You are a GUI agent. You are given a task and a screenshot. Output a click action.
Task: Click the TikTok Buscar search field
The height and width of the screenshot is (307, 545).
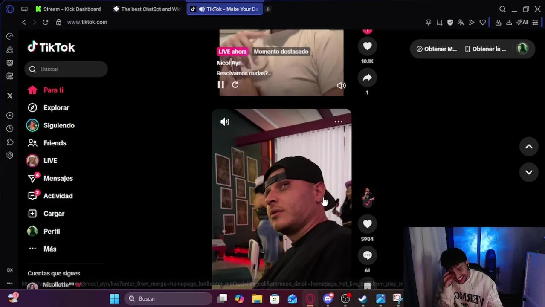click(x=66, y=69)
